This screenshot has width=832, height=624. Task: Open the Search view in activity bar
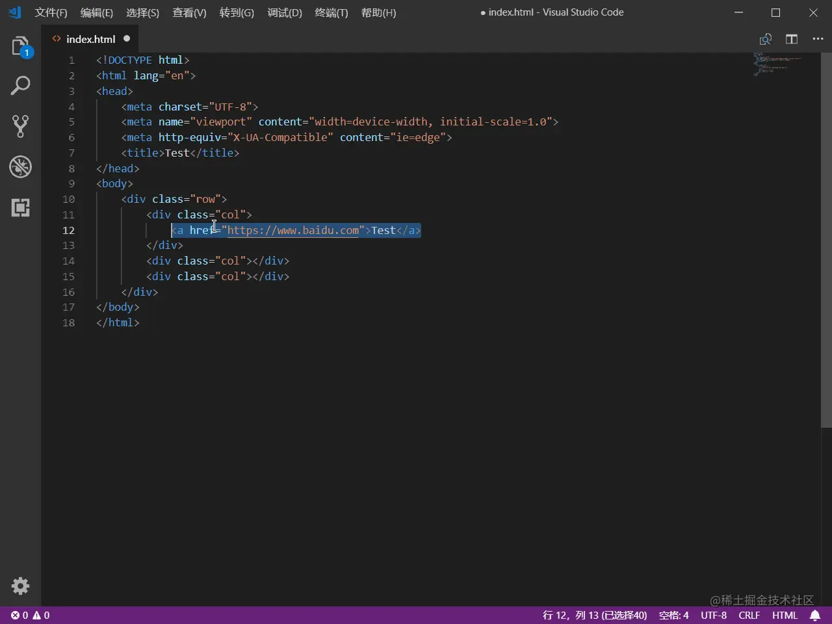[x=20, y=86]
